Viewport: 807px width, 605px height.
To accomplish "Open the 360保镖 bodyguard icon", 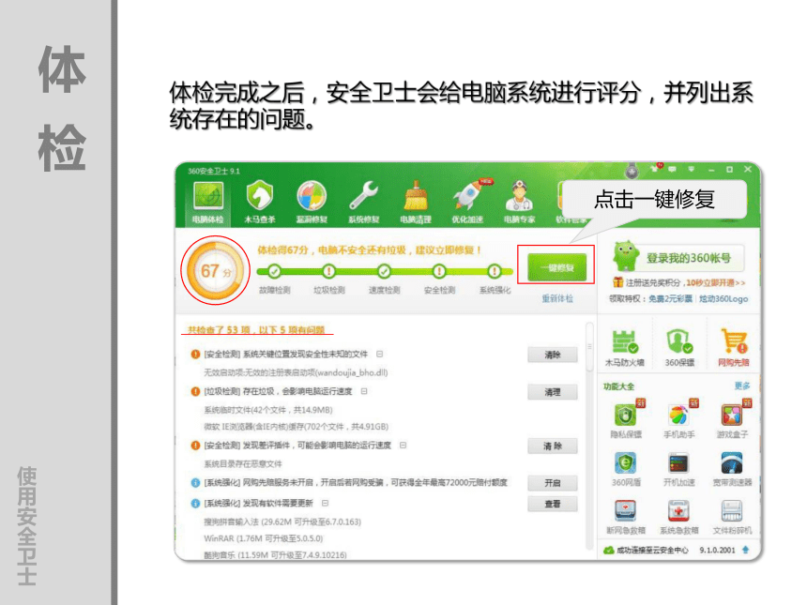I will tap(679, 347).
